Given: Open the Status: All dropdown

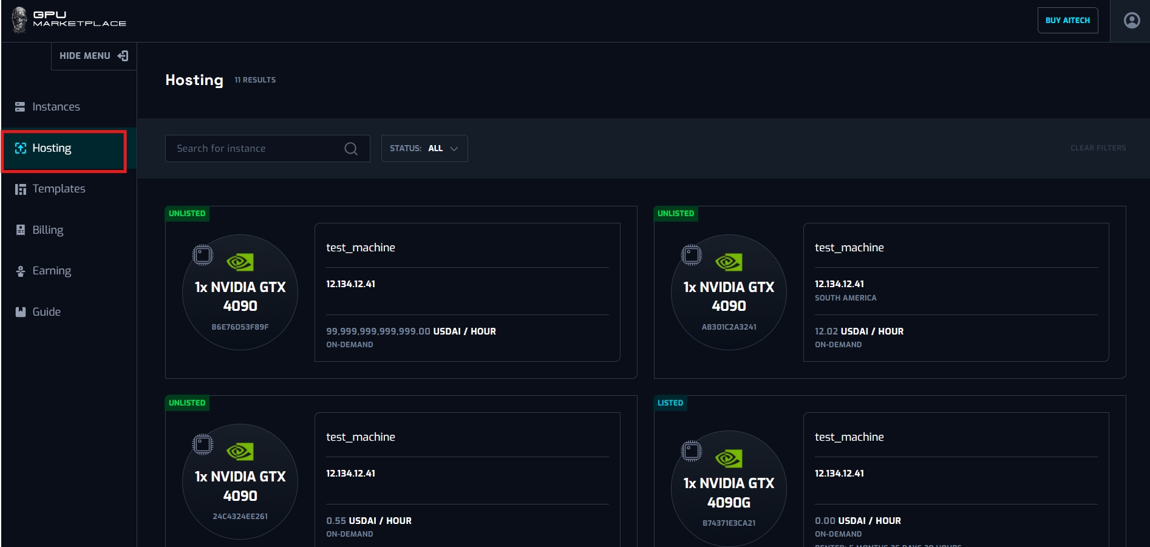Looking at the screenshot, I should (424, 149).
